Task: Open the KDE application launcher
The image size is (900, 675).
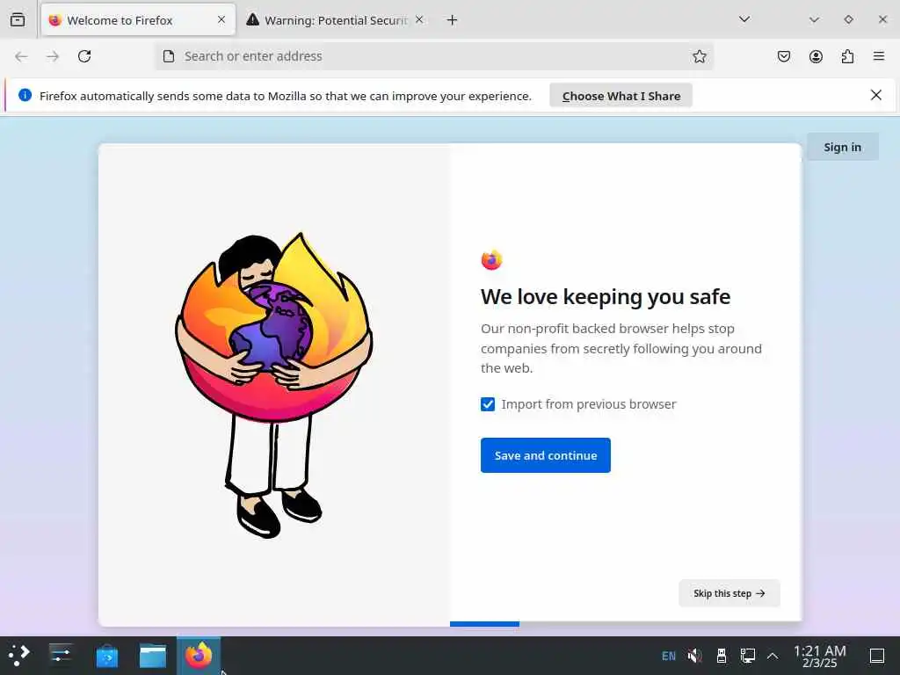Action: [x=19, y=655]
